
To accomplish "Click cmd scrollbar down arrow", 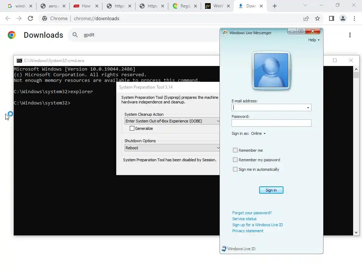I will (x=356, y=233).
